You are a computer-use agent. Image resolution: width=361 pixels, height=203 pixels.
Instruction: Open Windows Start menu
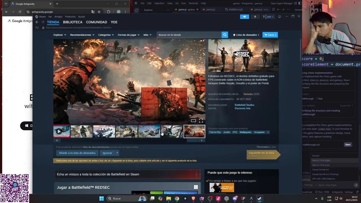[x=102, y=198]
